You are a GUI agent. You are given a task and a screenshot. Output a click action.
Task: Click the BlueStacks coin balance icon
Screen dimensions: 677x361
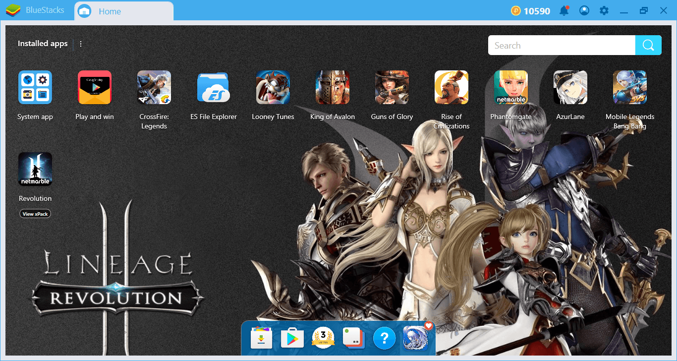click(x=516, y=10)
